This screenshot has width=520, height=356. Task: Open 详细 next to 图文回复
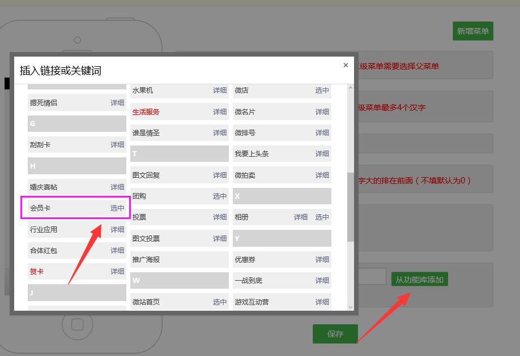click(x=220, y=175)
